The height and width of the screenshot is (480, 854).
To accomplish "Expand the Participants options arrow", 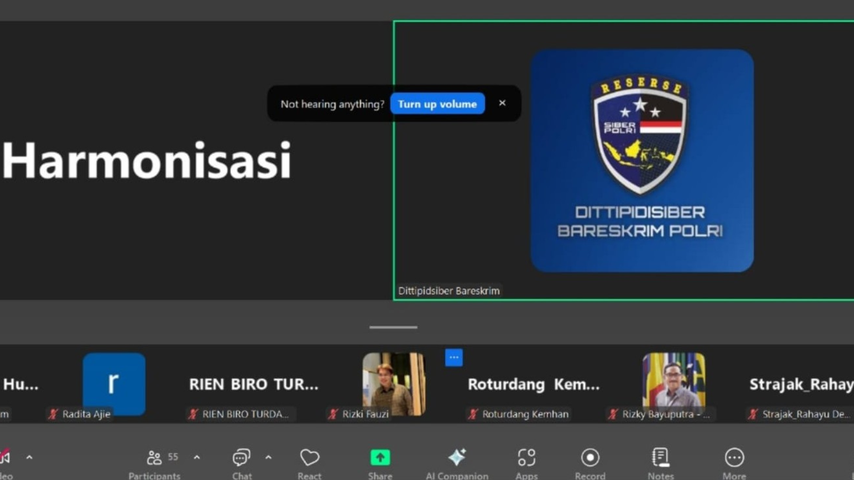I will click(197, 457).
